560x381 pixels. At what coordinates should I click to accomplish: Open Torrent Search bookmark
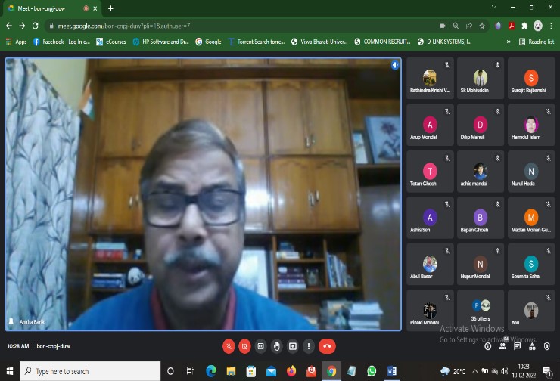(x=257, y=42)
